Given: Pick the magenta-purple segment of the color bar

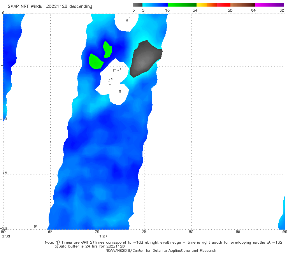Looking at the screenshot, I should tap(269, 5).
